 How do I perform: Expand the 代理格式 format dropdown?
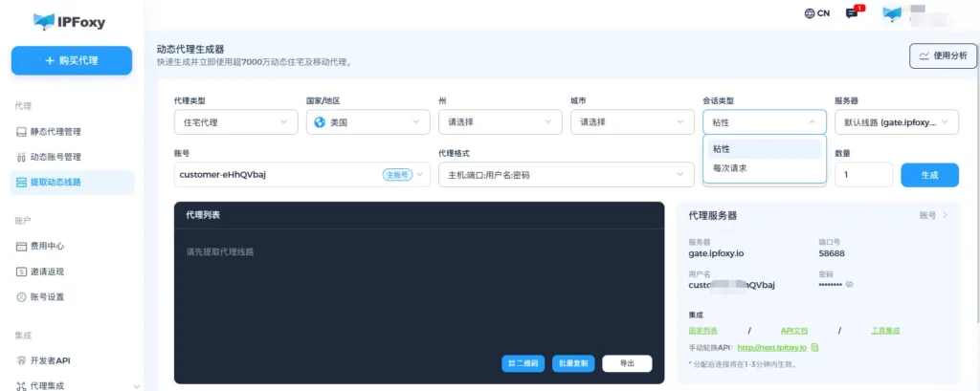[565, 175]
